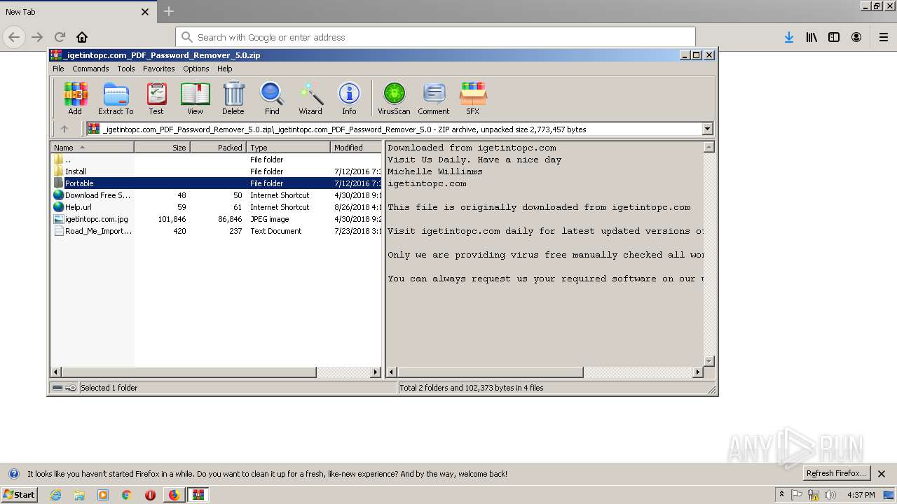Sort file list by Type column
Screen dimensions: 897x504
click(288, 147)
